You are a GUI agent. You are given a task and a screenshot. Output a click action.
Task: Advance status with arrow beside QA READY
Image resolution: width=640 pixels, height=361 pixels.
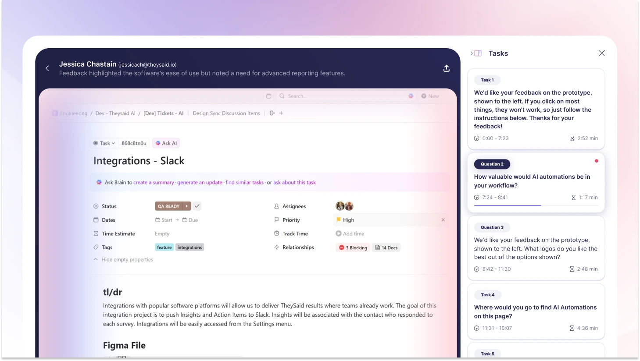click(x=187, y=206)
